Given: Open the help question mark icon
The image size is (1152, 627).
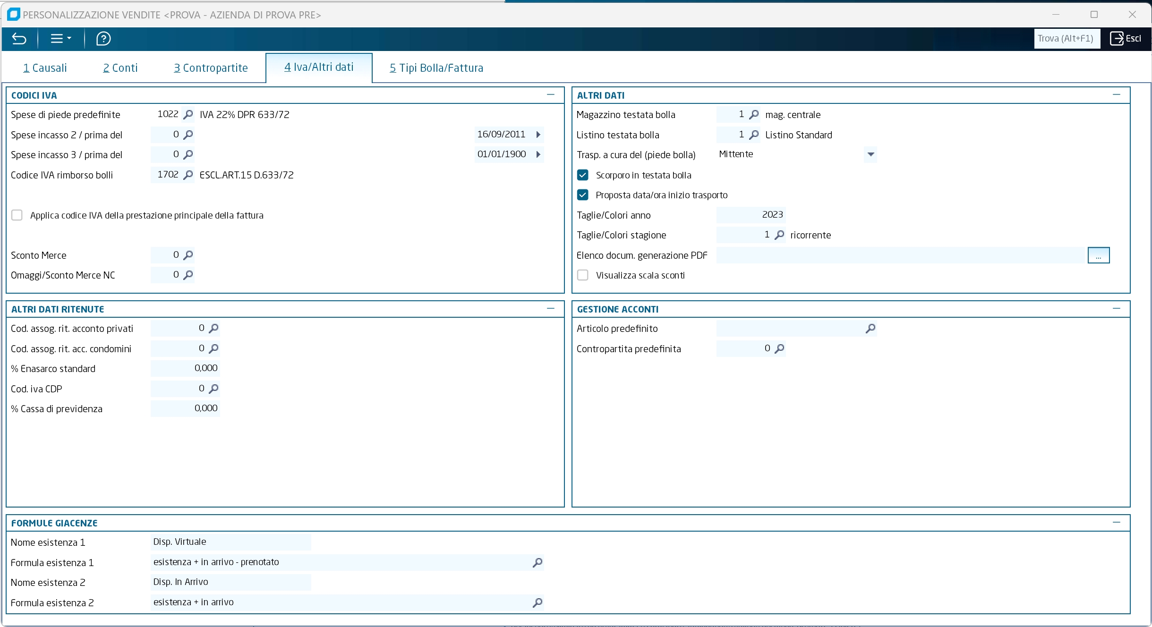Looking at the screenshot, I should click(103, 39).
